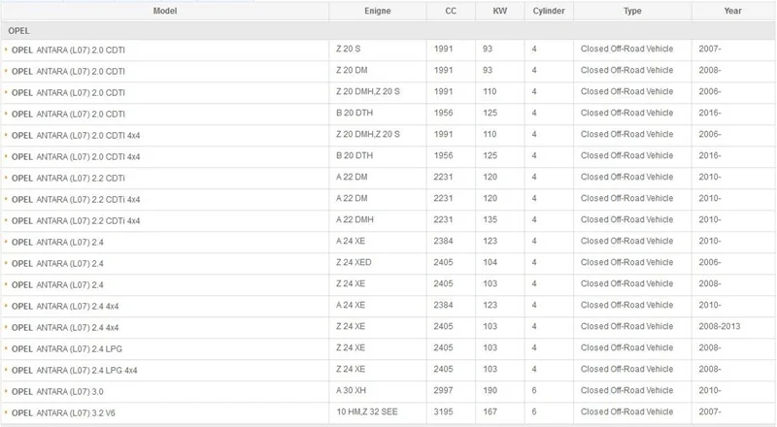
Task: Click orange arrow beside the Z 20 DM row
Action: pos(6,70)
